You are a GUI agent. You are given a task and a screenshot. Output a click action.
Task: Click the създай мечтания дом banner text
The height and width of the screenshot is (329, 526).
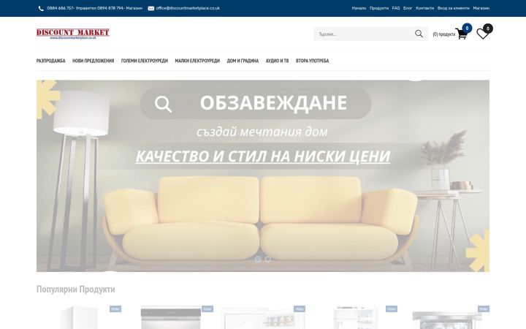(262, 132)
